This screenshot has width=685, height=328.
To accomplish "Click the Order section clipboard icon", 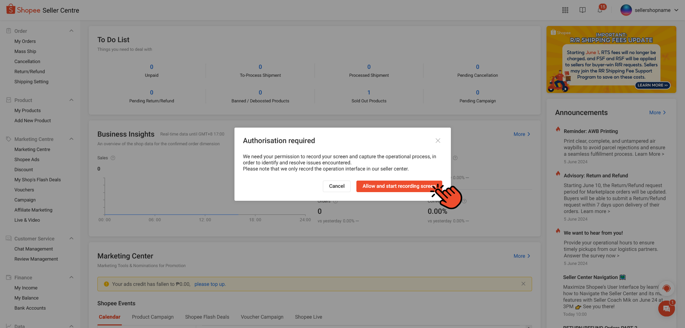I will [x=9, y=31].
